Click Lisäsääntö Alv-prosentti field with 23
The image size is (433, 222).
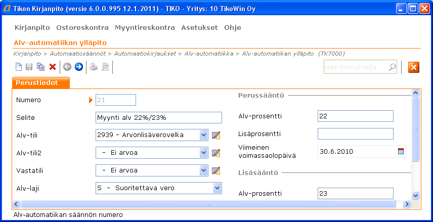click(356, 193)
